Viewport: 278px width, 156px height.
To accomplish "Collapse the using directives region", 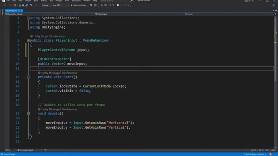I will (x=28, y=18).
